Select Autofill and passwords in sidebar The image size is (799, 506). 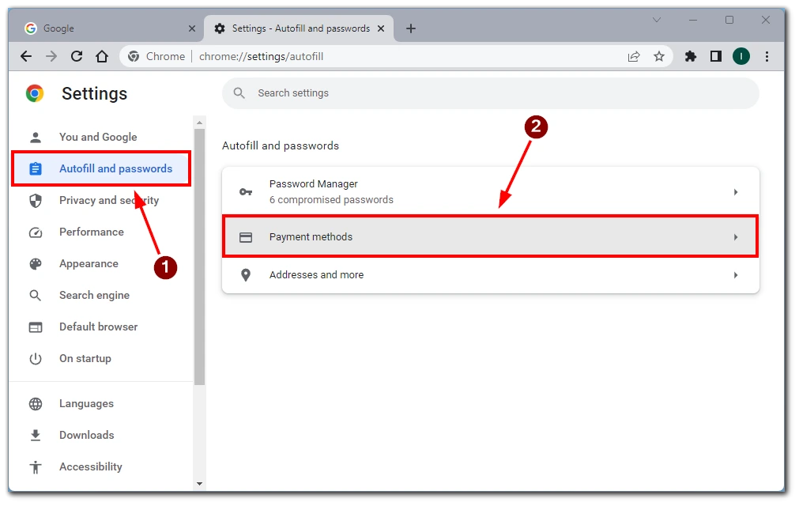[x=101, y=168]
